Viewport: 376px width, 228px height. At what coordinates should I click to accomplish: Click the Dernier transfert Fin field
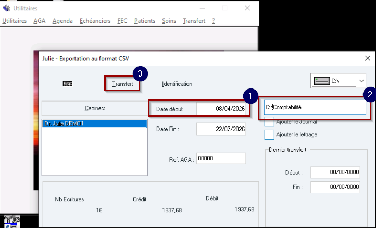click(x=335, y=187)
